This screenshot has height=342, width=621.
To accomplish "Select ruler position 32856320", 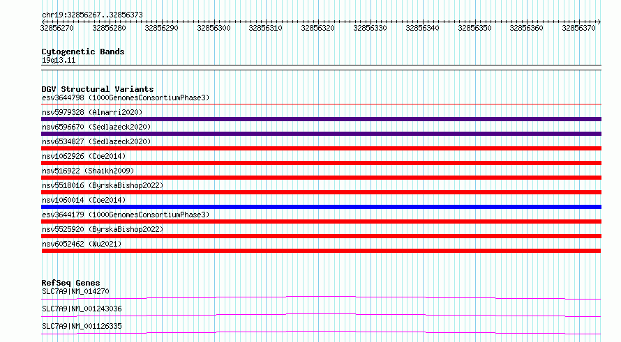I will [317, 28].
